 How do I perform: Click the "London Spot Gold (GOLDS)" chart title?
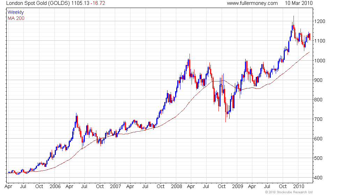point(38,3)
